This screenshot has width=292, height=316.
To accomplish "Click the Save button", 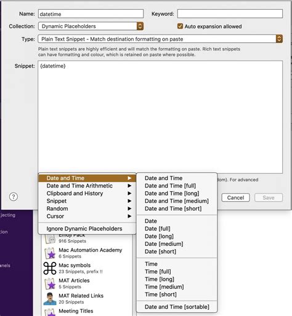I will 269,197.
